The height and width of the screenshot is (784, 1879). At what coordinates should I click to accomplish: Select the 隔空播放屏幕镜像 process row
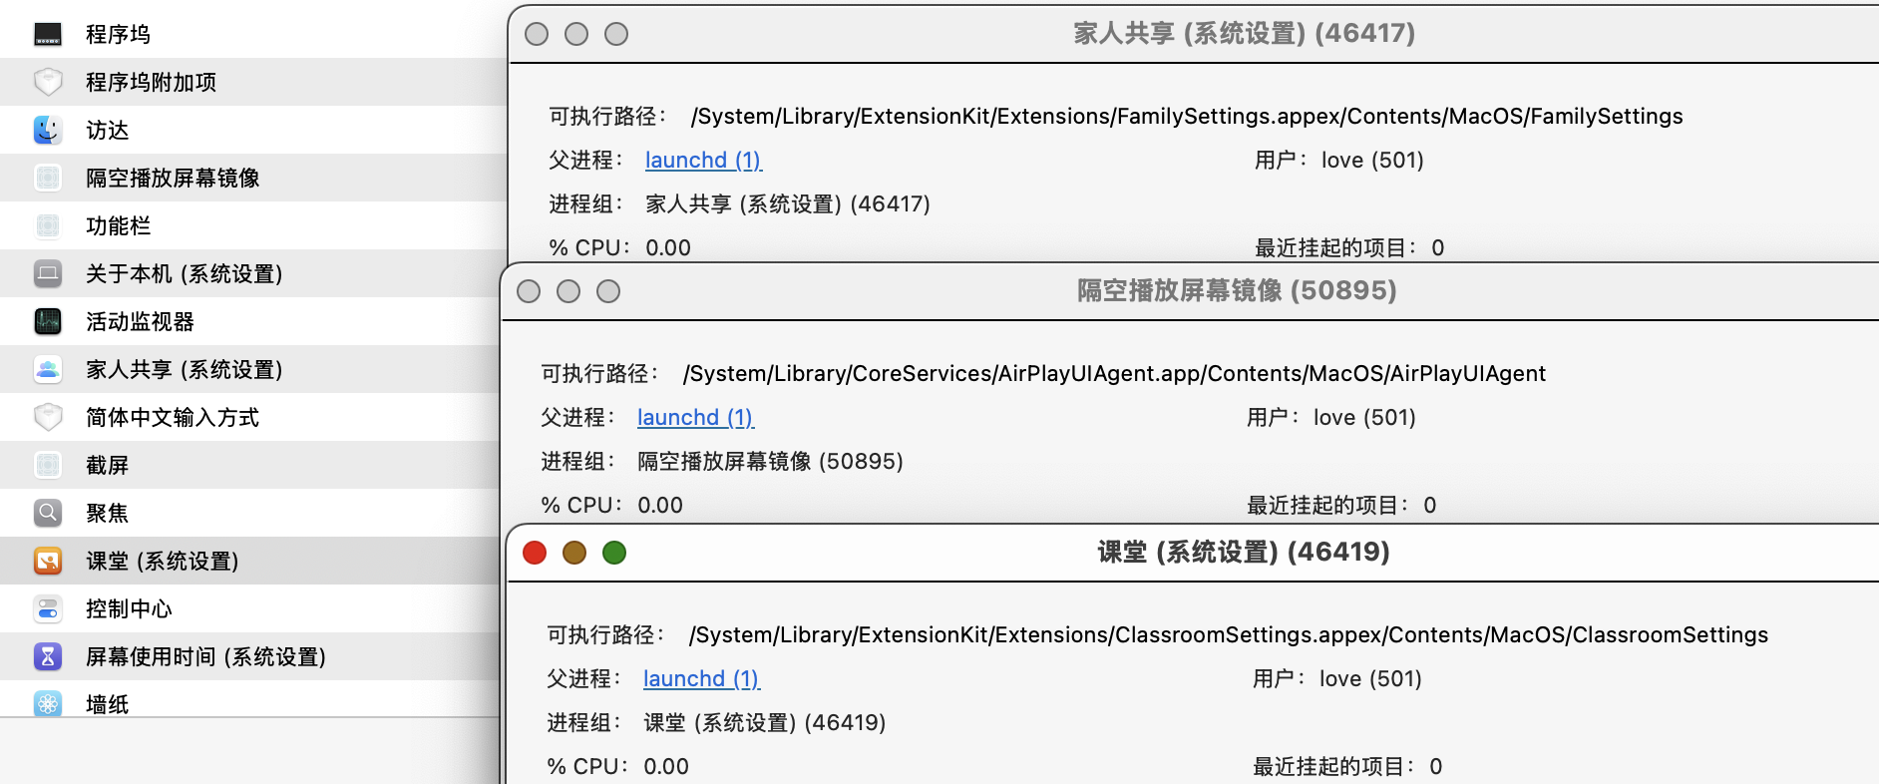coord(173,178)
